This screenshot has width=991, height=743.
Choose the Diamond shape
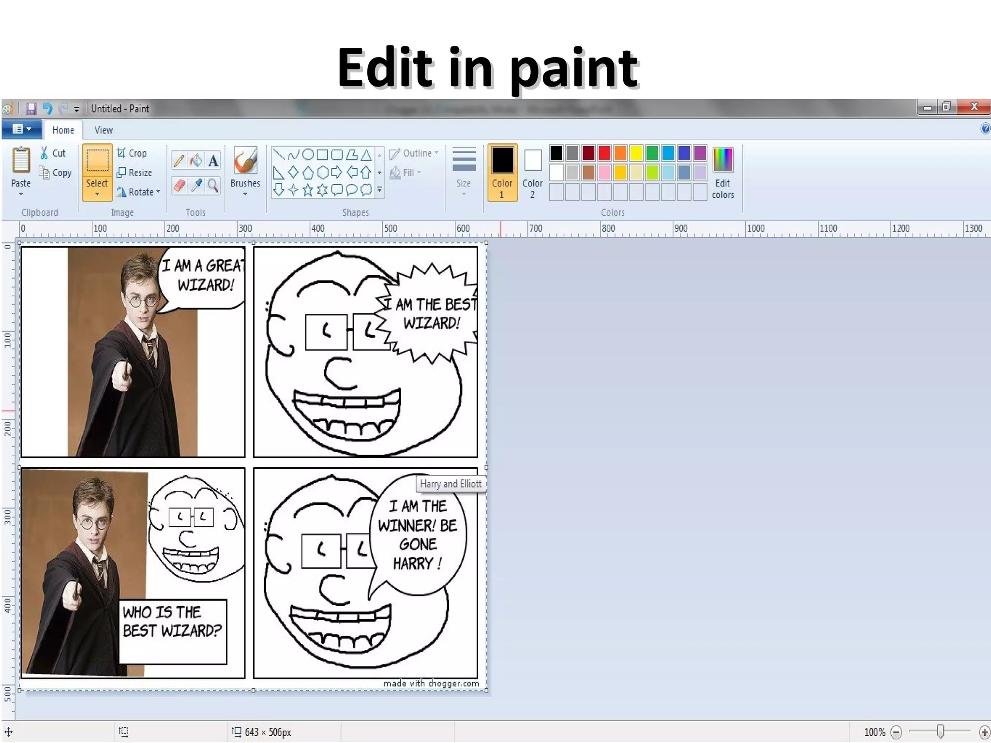(293, 172)
